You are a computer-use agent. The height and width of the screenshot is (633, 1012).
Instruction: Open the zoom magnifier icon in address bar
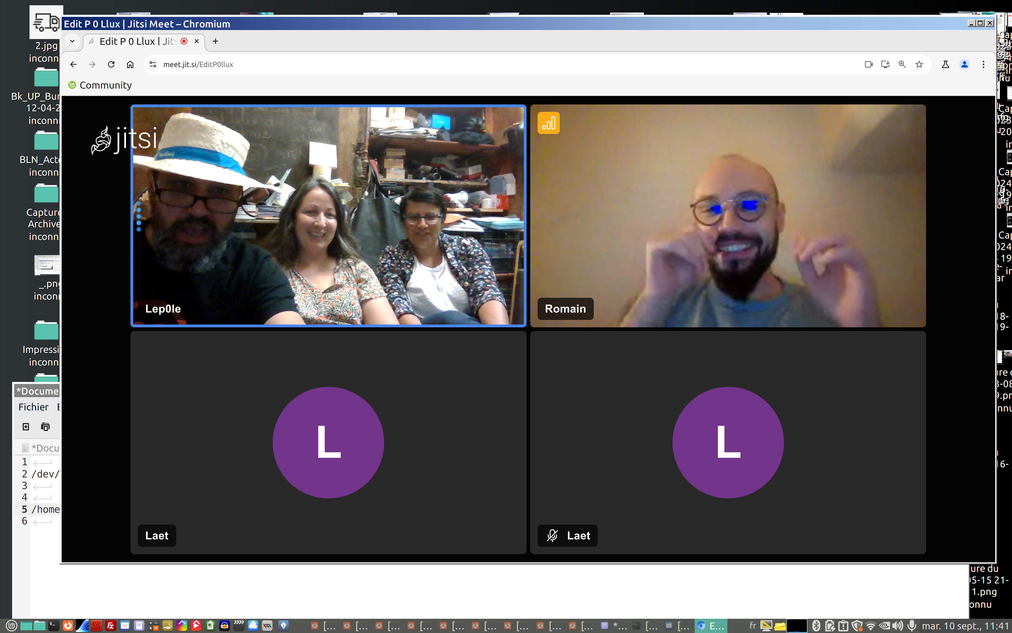pyautogui.click(x=902, y=64)
